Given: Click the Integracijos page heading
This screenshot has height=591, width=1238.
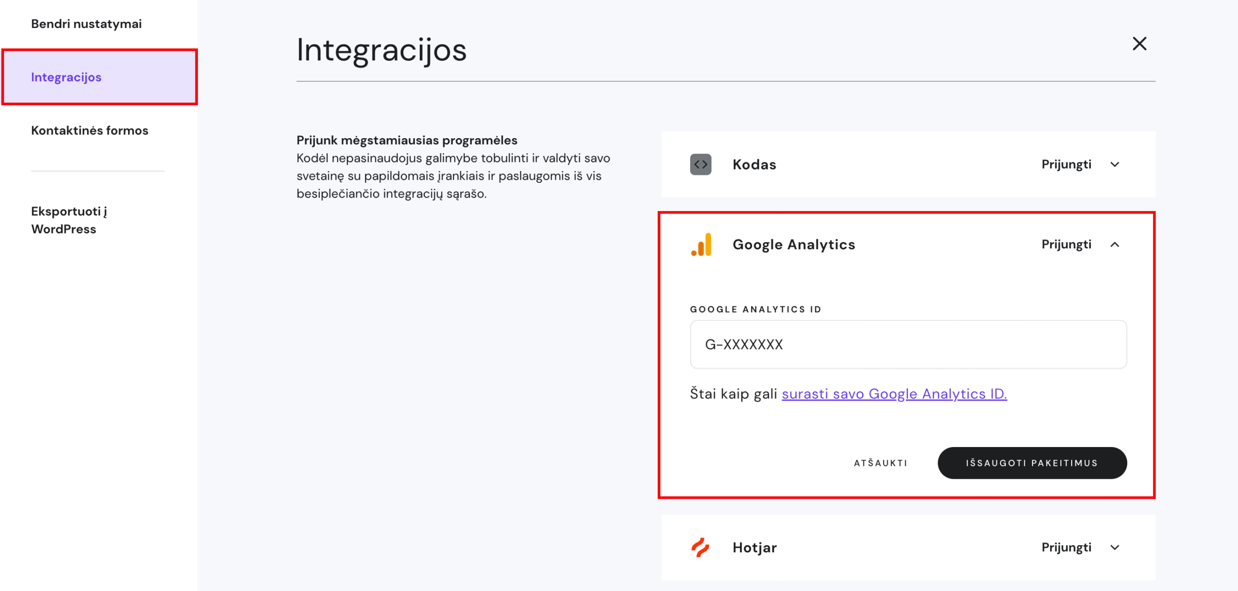Looking at the screenshot, I should click(381, 50).
